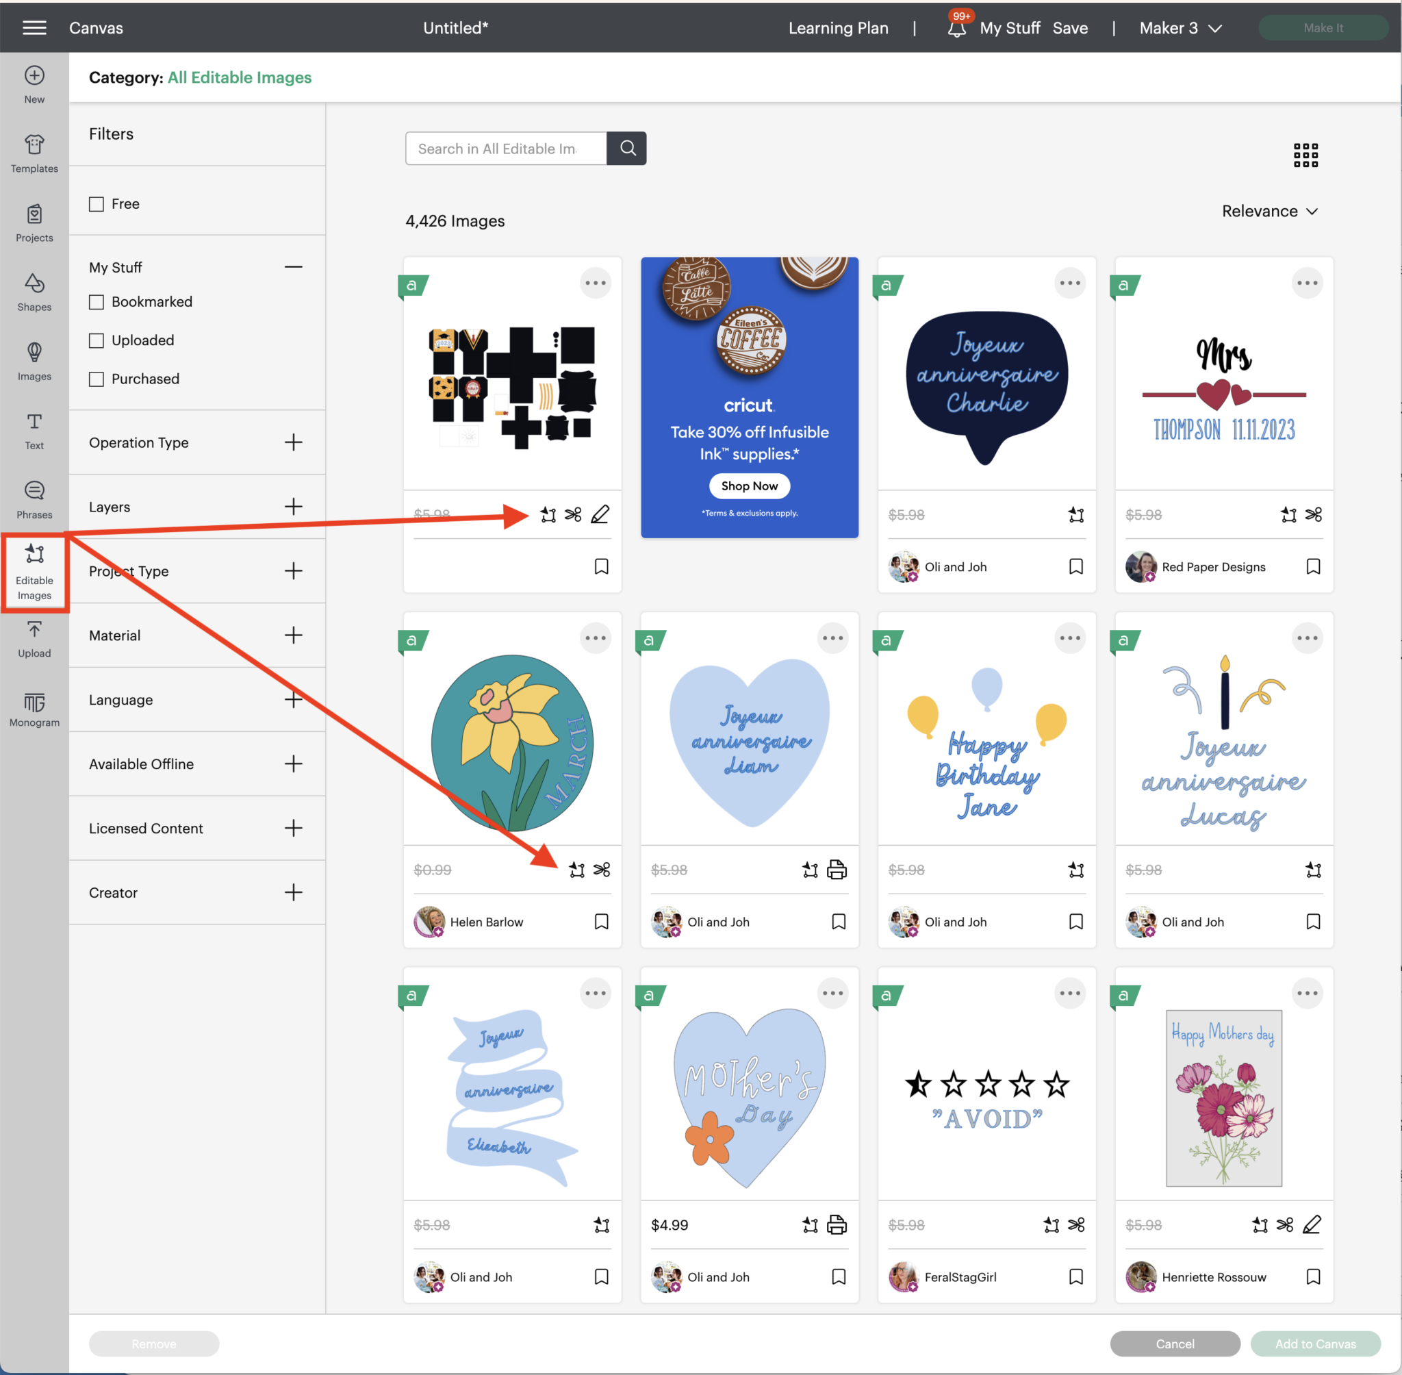Open the Phrases panel
This screenshot has width=1402, height=1375.
point(34,500)
